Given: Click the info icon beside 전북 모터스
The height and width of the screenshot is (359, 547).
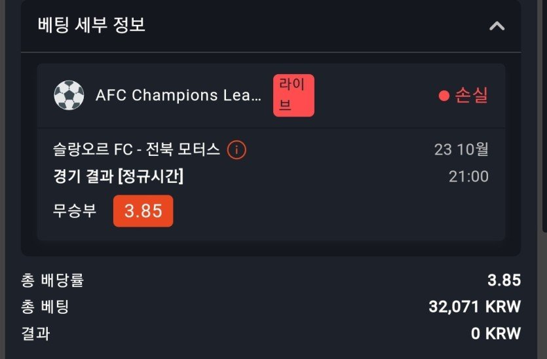Looking at the screenshot, I should [236, 150].
